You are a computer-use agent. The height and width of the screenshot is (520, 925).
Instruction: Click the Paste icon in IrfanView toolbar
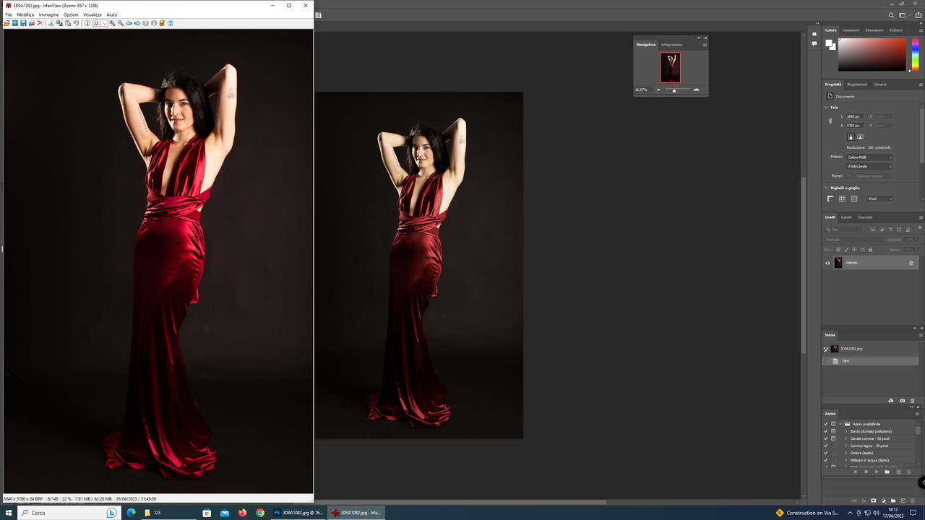[68, 23]
